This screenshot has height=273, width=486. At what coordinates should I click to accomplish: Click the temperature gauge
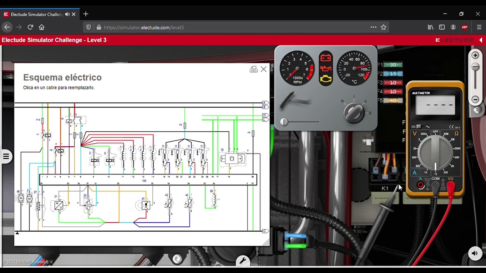pyautogui.click(x=354, y=68)
